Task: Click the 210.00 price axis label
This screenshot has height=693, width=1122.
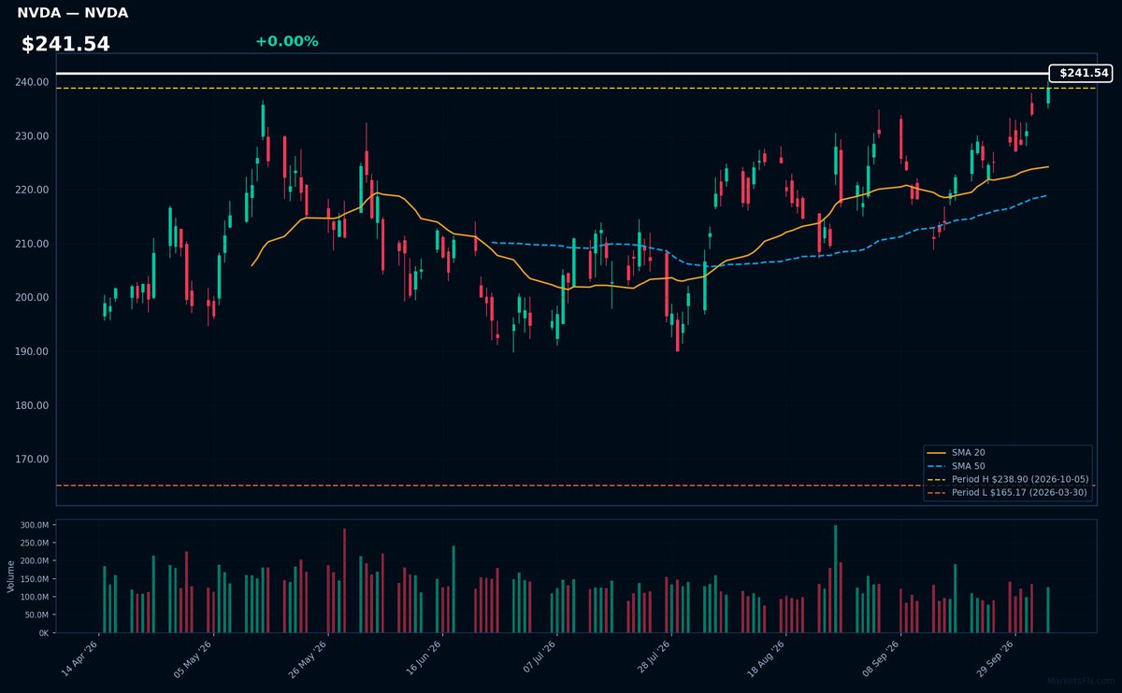Action: pos(33,244)
